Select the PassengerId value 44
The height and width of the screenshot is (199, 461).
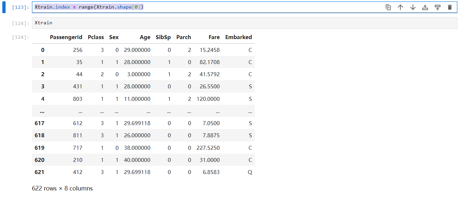coord(79,74)
